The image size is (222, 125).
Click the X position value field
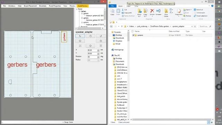(x=92, y=50)
